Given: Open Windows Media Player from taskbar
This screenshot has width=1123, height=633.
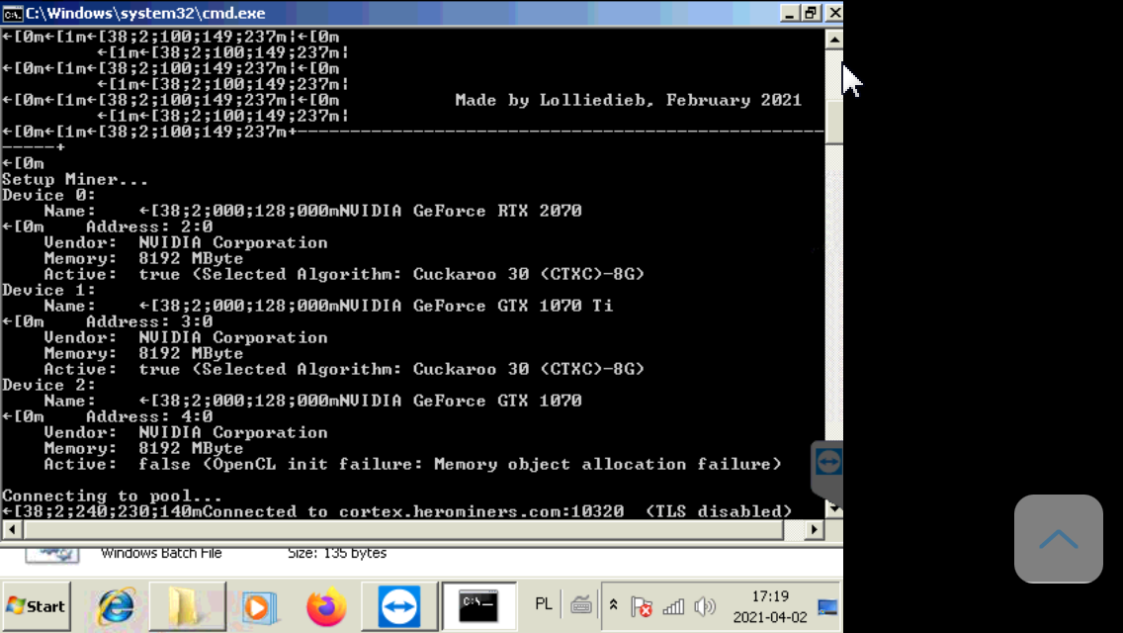Looking at the screenshot, I should pyautogui.click(x=257, y=606).
